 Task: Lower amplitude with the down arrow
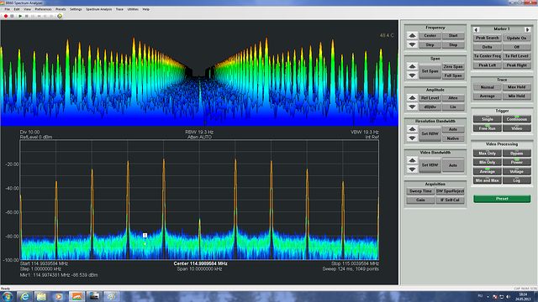point(413,107)
